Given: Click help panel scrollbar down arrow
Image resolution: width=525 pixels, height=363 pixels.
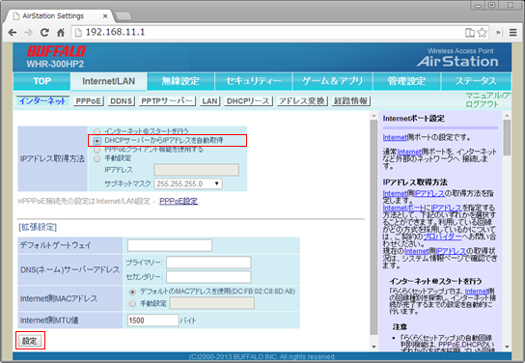Looking at the screenshot, I should 507,347.
